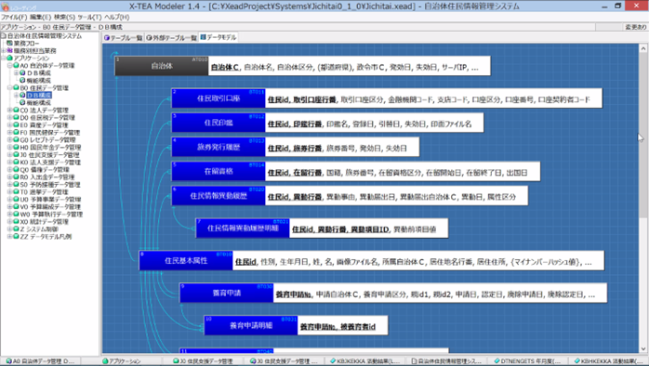Click the KBJKEKKA item icon in the bottom bar
The width and height of the screenshot is (649, 366).
coord(333,361)
